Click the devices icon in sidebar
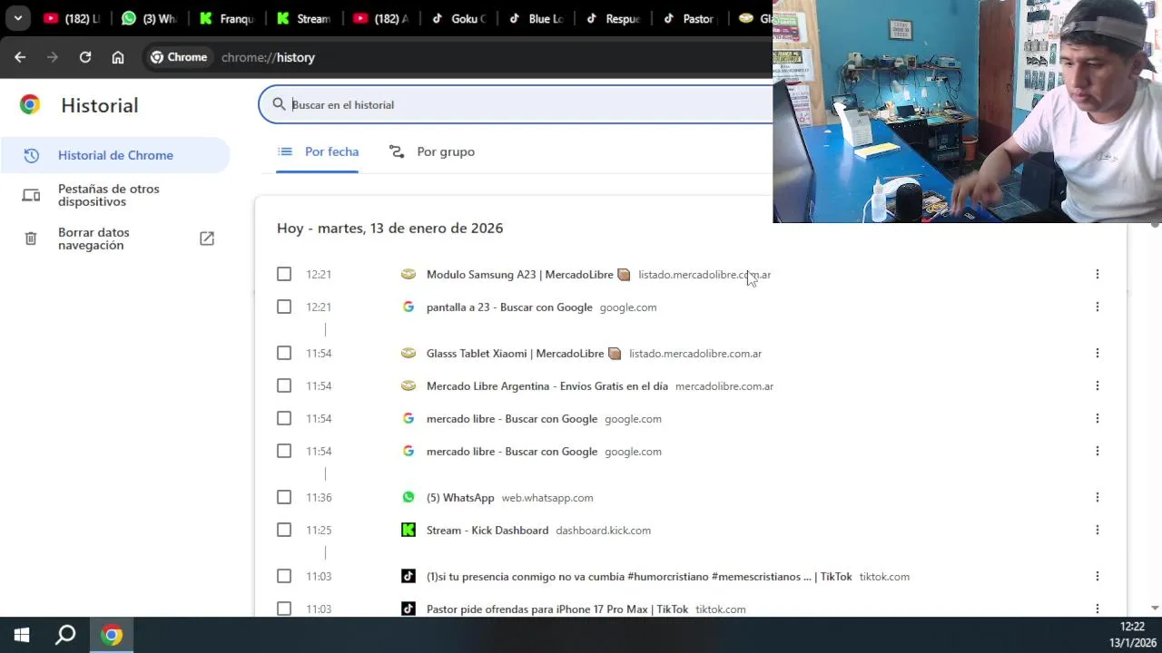This screenshot has width=1162, height=653. click(31, 195)
